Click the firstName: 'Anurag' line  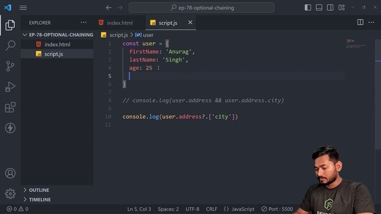coord(162,52)
